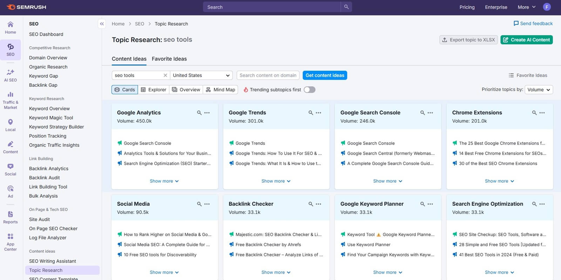Open Favorite Ideas list at right
The height and width of the screenshot is (280, 561).
528,75
